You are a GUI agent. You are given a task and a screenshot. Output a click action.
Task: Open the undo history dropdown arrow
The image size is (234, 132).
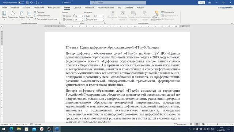tap(34, 3)
